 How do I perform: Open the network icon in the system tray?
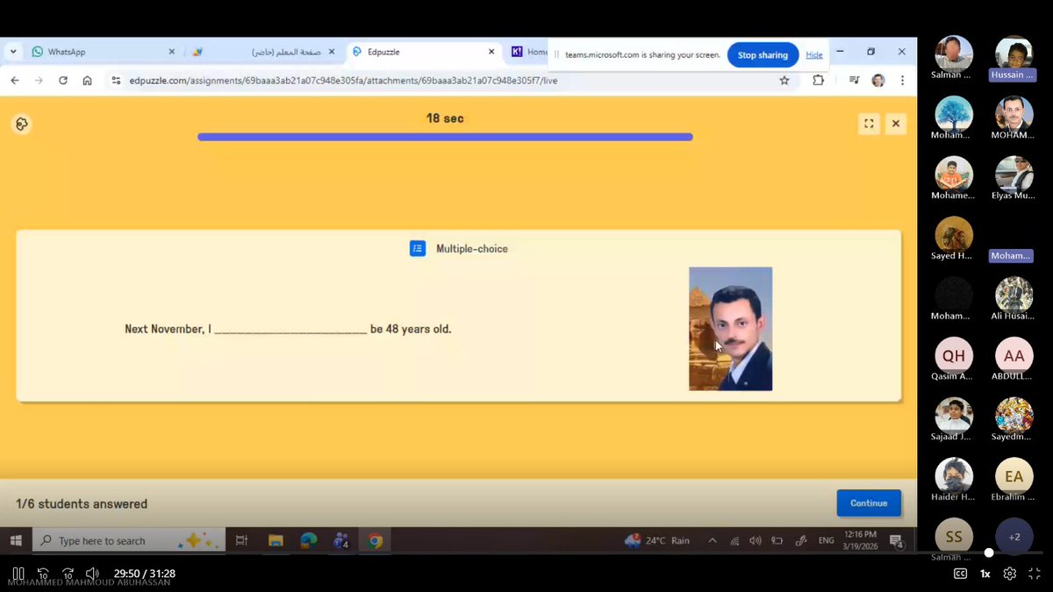734,540
